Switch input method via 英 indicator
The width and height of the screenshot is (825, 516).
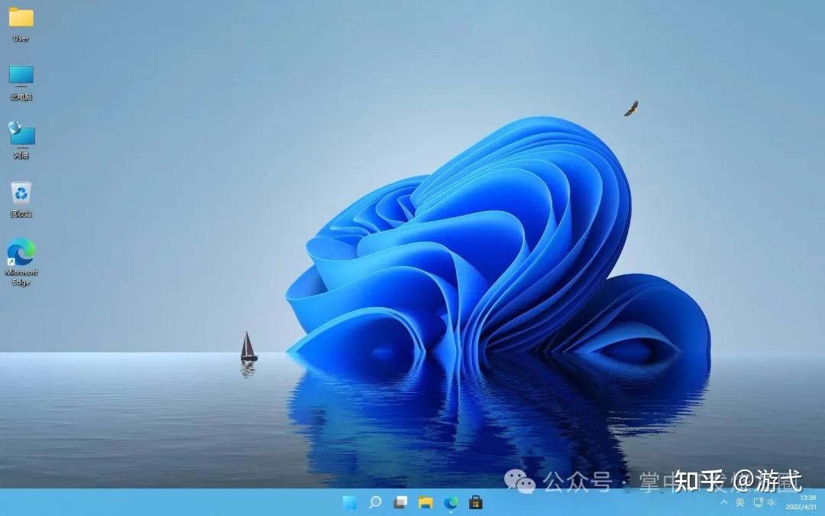coord(740,502)
